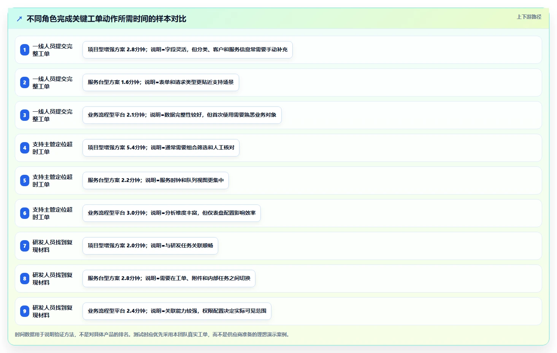Screen dimensions: 557x353
Task: Click 支持主管定位超时工单 label in row 4
Action: click(x=52, y=148)
